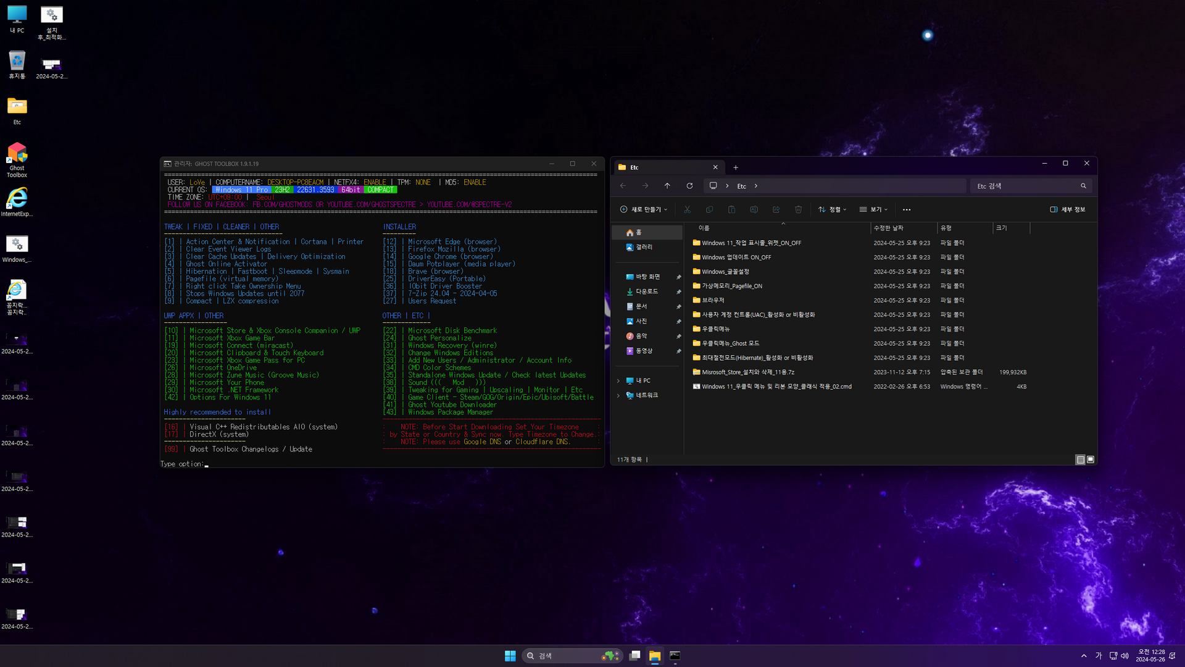This screenshot has width=1185, height=667.
Task: Expand the 보기 view dropdown
Action: (873, 209)
